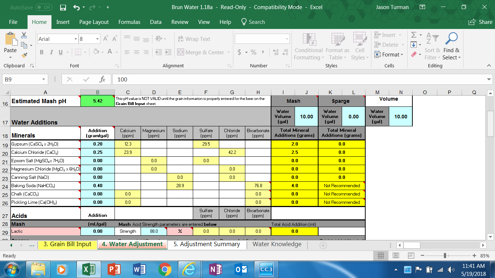Select Gypsum addition cell 0.20
This screenshot has width=495, height=278.
click(97, 144)
